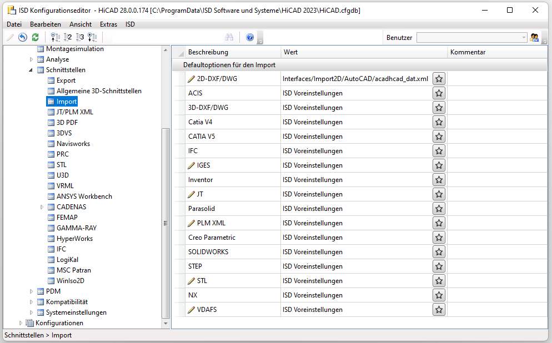Select the Montagesimulation tree item
Screen dimensions: 552x343
[x=74, y=49]
